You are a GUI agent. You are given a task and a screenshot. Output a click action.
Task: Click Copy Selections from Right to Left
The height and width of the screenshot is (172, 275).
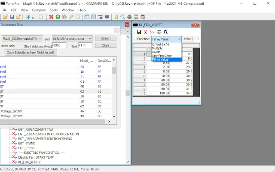tap(31, 53)
